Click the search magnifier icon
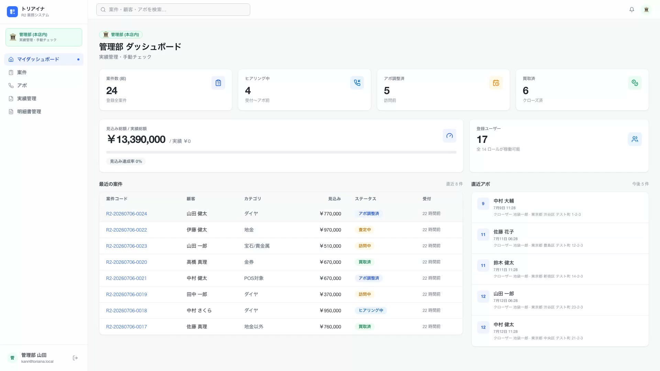This screenshot has height=371, width=660. (103, 10)
